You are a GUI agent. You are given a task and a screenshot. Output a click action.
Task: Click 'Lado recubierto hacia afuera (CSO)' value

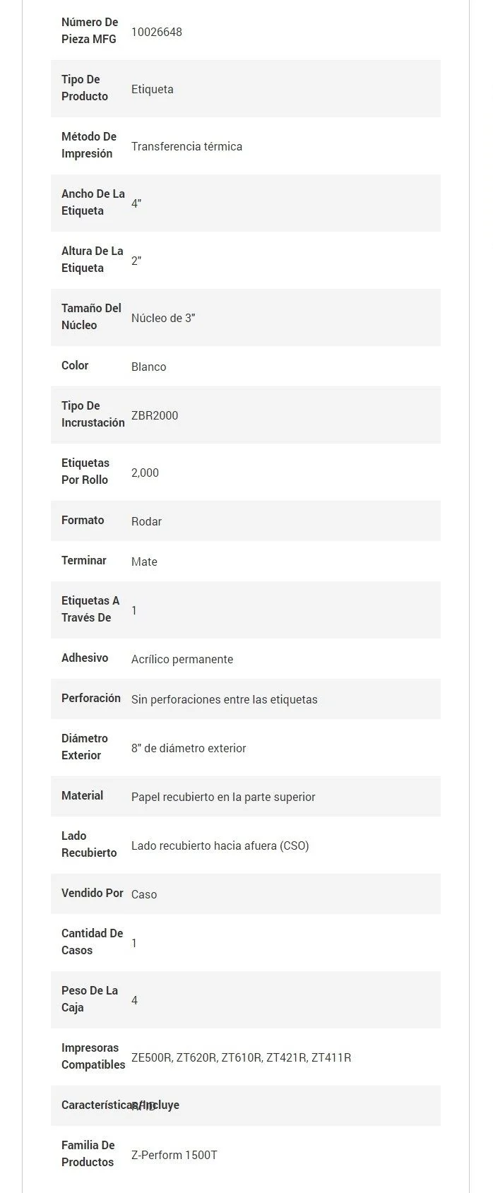tap(220, 845)
